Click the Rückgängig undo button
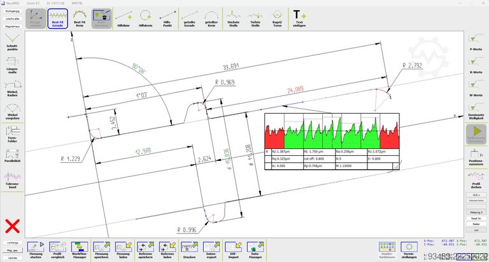The width and height of the screenshot is (489, 262). [13, 11]
